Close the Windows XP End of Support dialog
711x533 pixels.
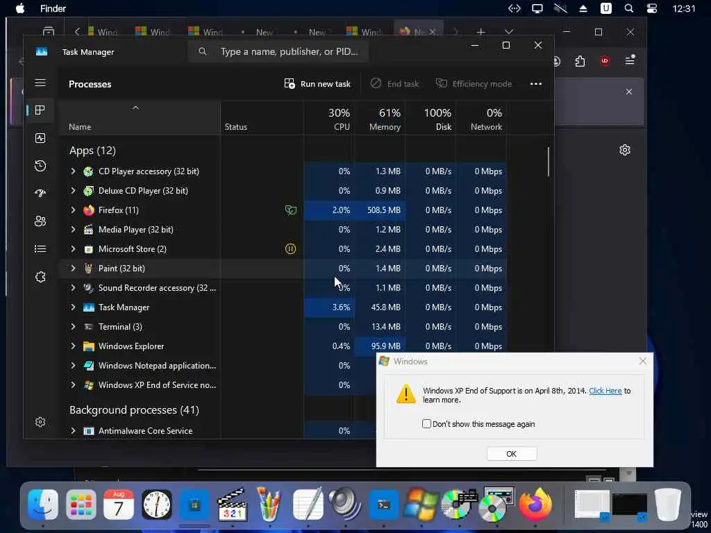click(x=642, y=361)
